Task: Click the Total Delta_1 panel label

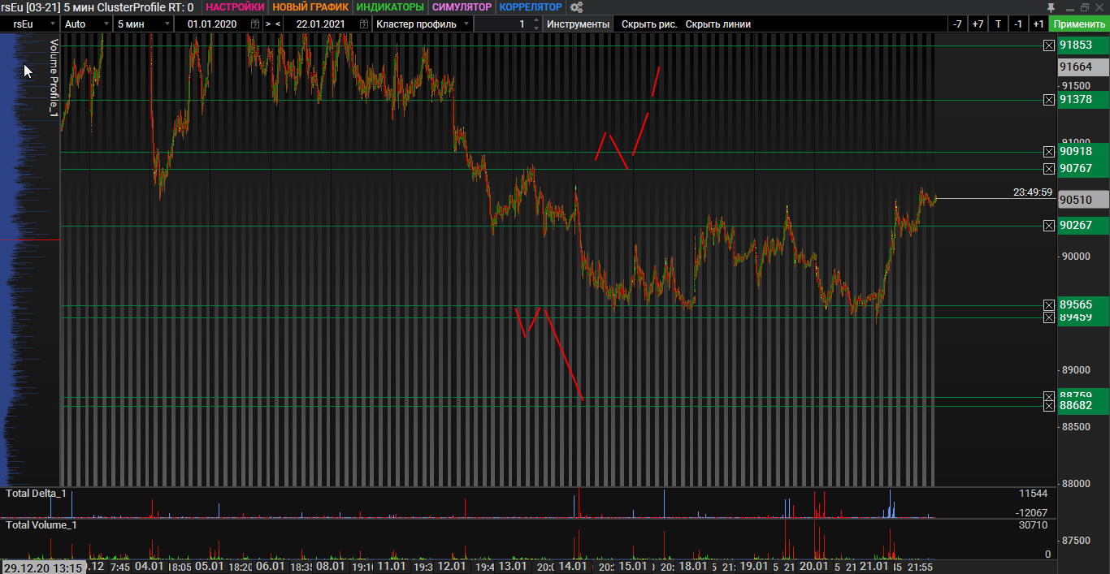Action: (36, 494)
